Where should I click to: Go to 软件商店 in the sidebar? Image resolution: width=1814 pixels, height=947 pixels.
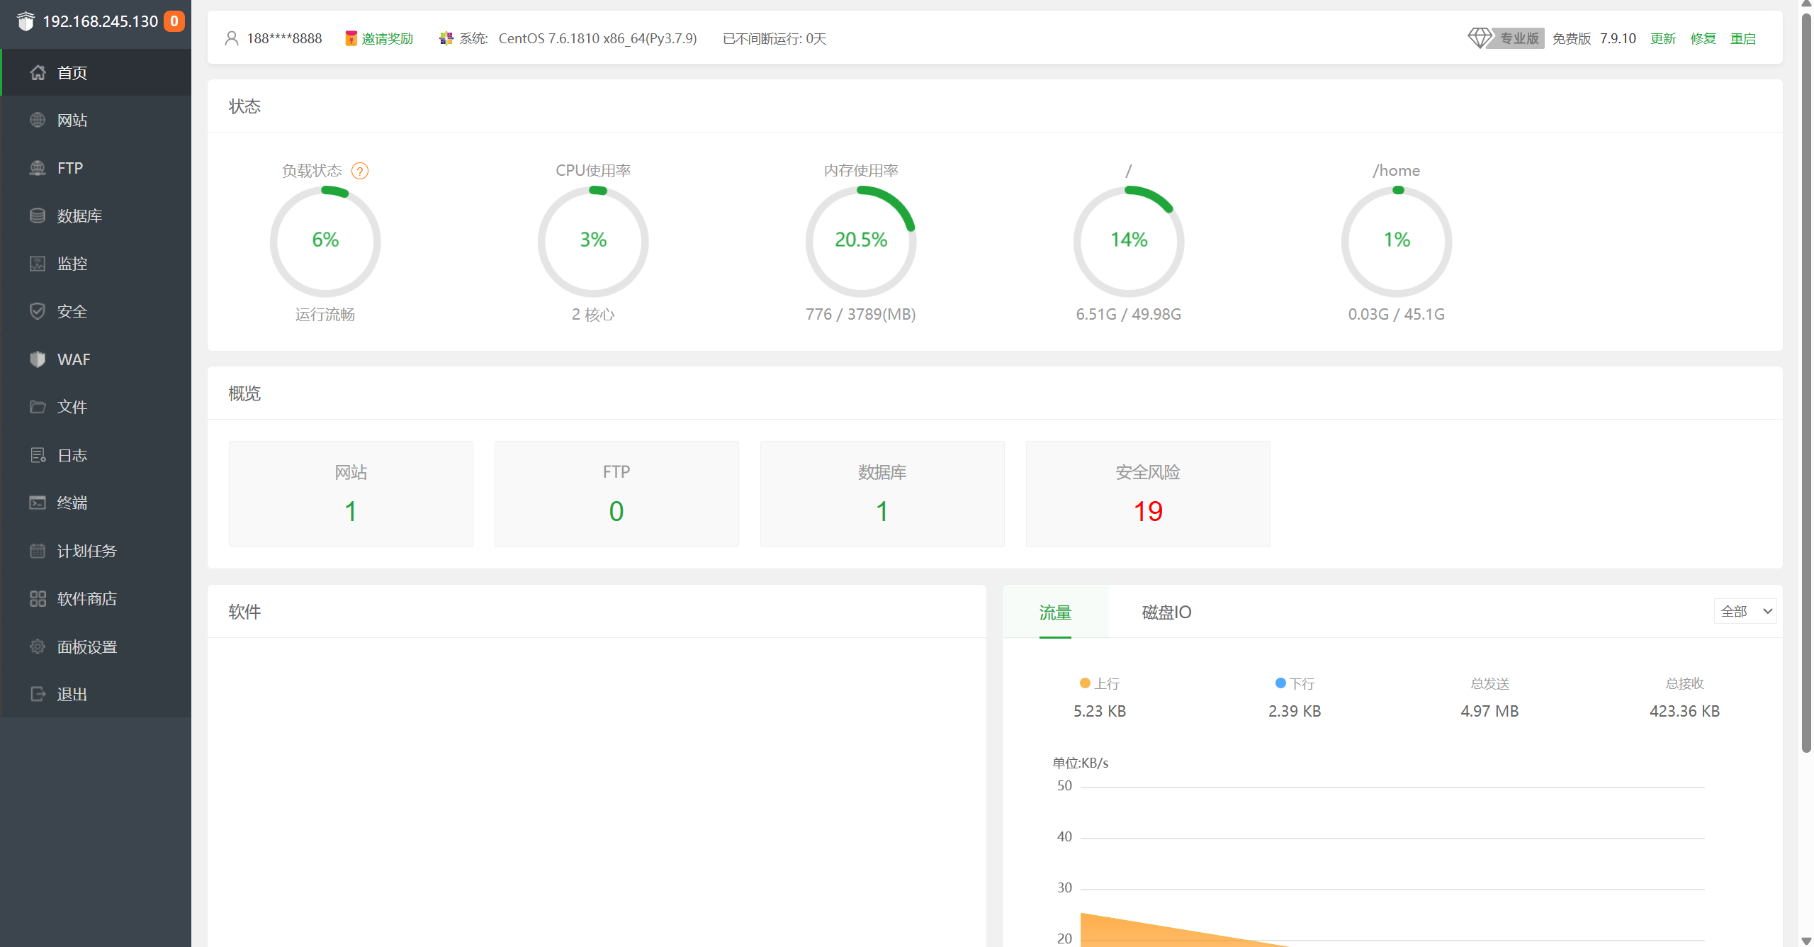96,598
